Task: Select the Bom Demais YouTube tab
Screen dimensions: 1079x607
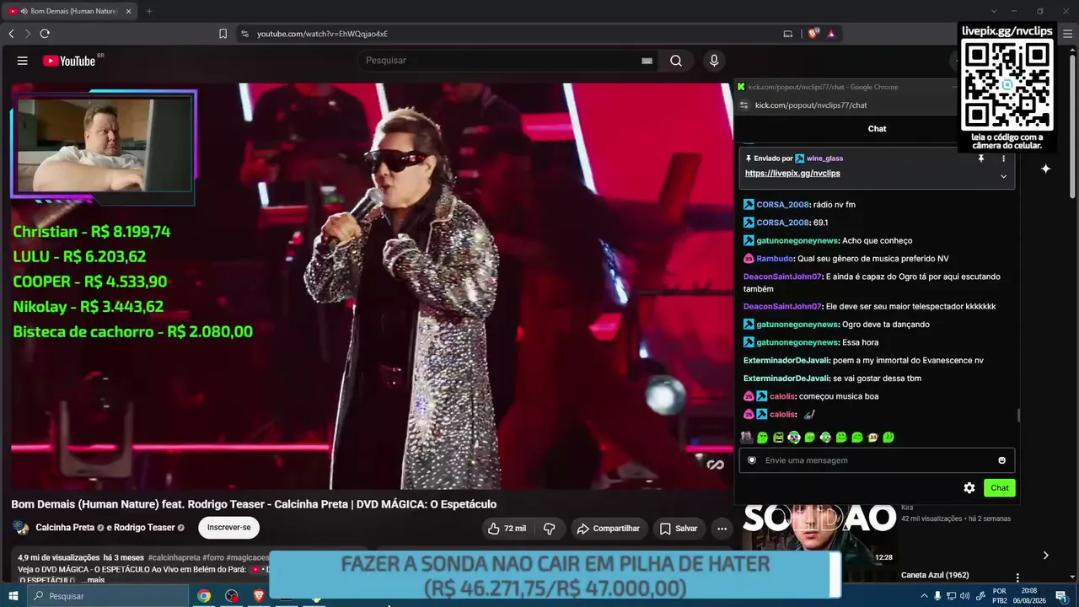Action: point(71,11)
